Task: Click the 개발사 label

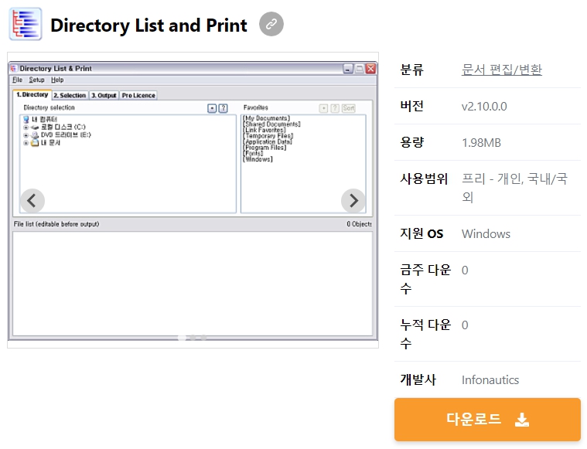Action: (x=418, y=379)
